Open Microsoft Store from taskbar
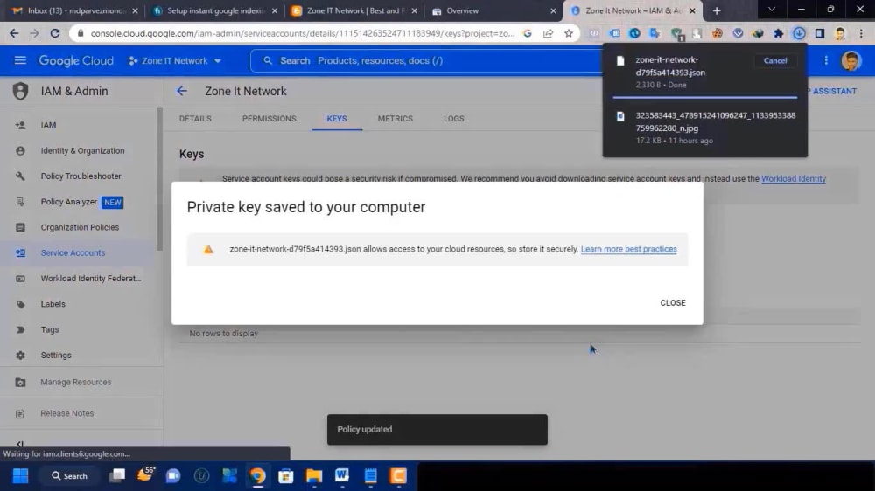This screenshot has height=491, width=875. [x=286, y=476]
